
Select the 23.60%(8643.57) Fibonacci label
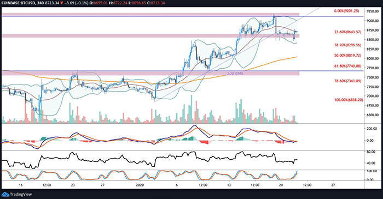[347, 32]
